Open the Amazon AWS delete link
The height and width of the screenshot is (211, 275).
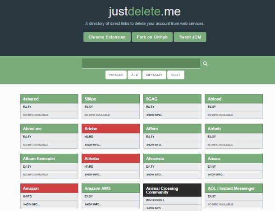pos(110,188)
